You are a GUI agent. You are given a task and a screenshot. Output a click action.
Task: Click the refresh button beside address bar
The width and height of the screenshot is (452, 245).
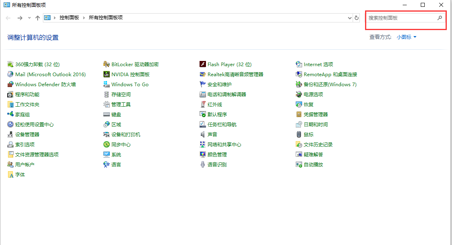[357, 18]
